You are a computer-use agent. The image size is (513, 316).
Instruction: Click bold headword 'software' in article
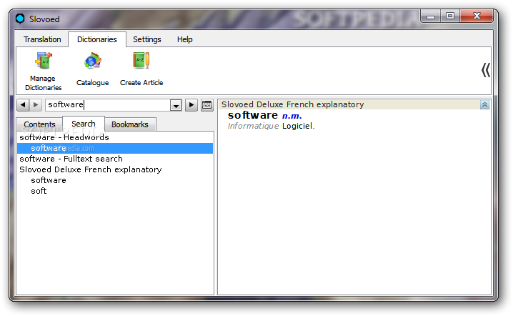(253, 115)
